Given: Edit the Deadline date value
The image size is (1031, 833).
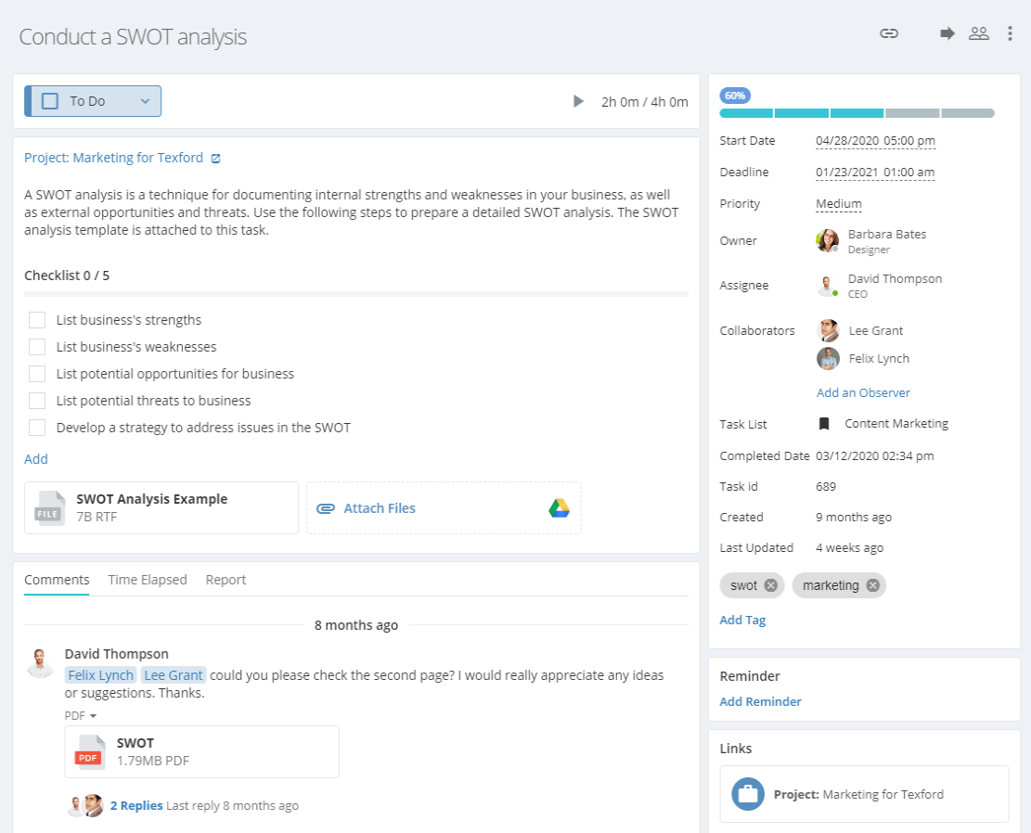Looking at the screenshot, I should pyautogui.click(x=875, y=173).
